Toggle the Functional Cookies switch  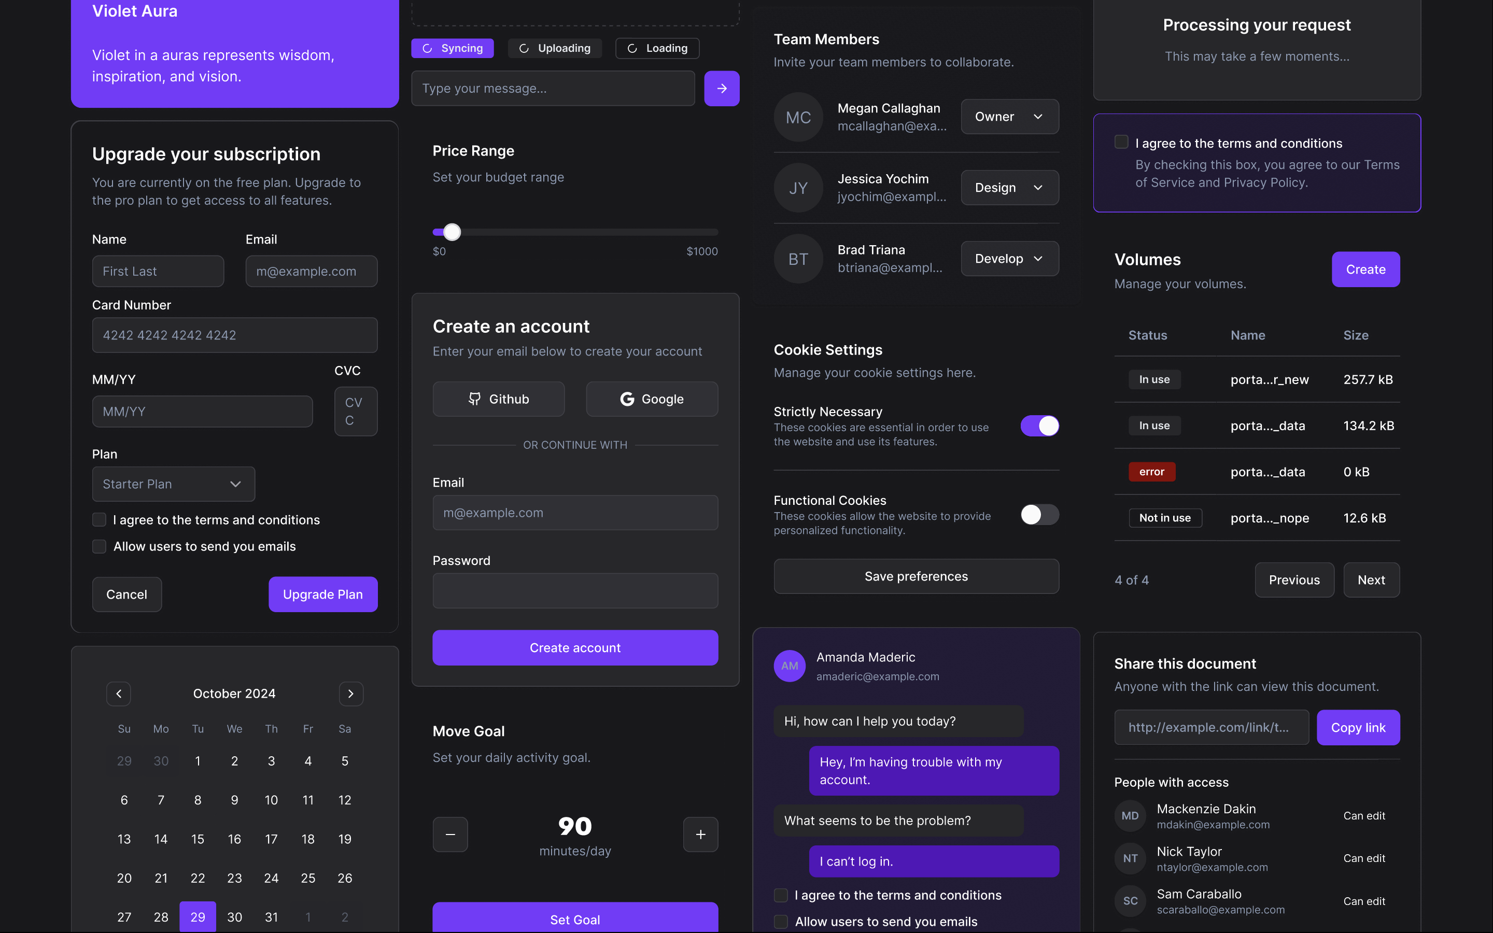point(1039,515)
